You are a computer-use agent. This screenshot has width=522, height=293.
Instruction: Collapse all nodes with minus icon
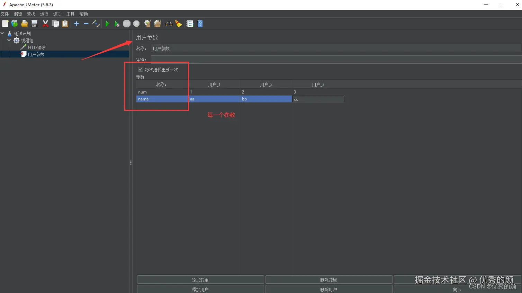tap(86, 24)
